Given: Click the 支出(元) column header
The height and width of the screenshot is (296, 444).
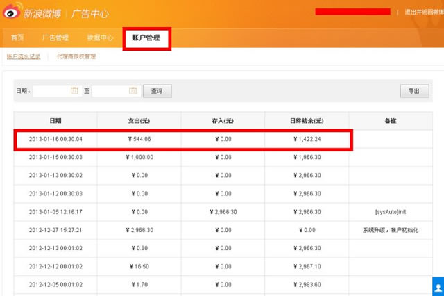Looking at the screenshot, I should (139, 121).
